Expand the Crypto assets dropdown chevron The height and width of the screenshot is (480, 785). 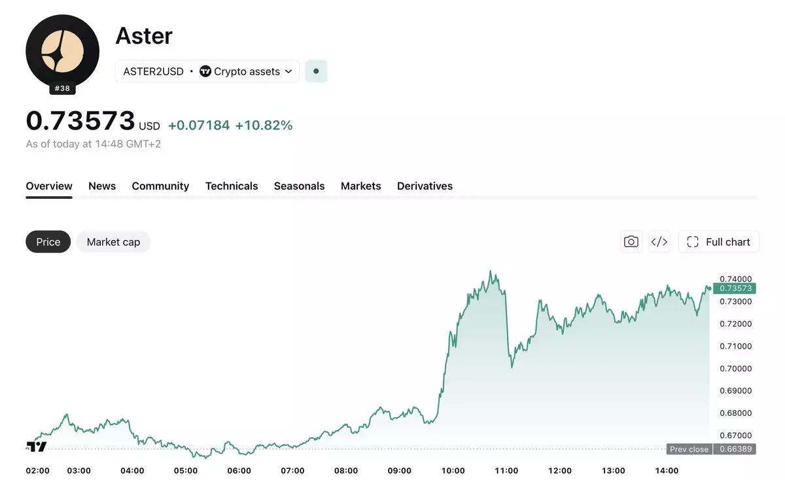click(x=288, y=71)
